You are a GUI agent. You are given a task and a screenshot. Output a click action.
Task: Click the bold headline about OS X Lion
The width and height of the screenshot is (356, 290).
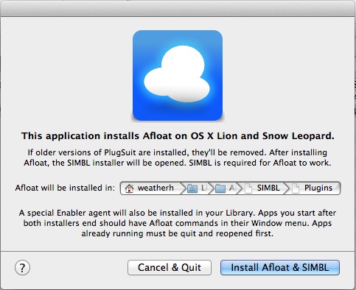tap(178, 135)
